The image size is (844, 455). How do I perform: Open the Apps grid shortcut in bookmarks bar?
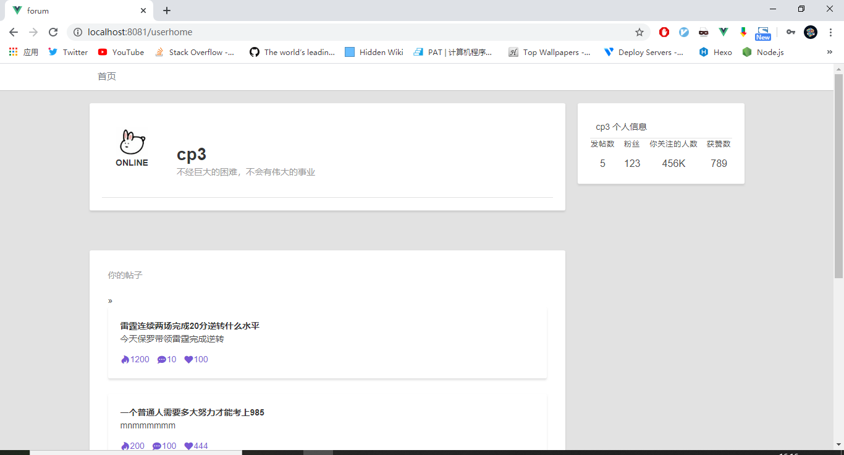point(23,53)
